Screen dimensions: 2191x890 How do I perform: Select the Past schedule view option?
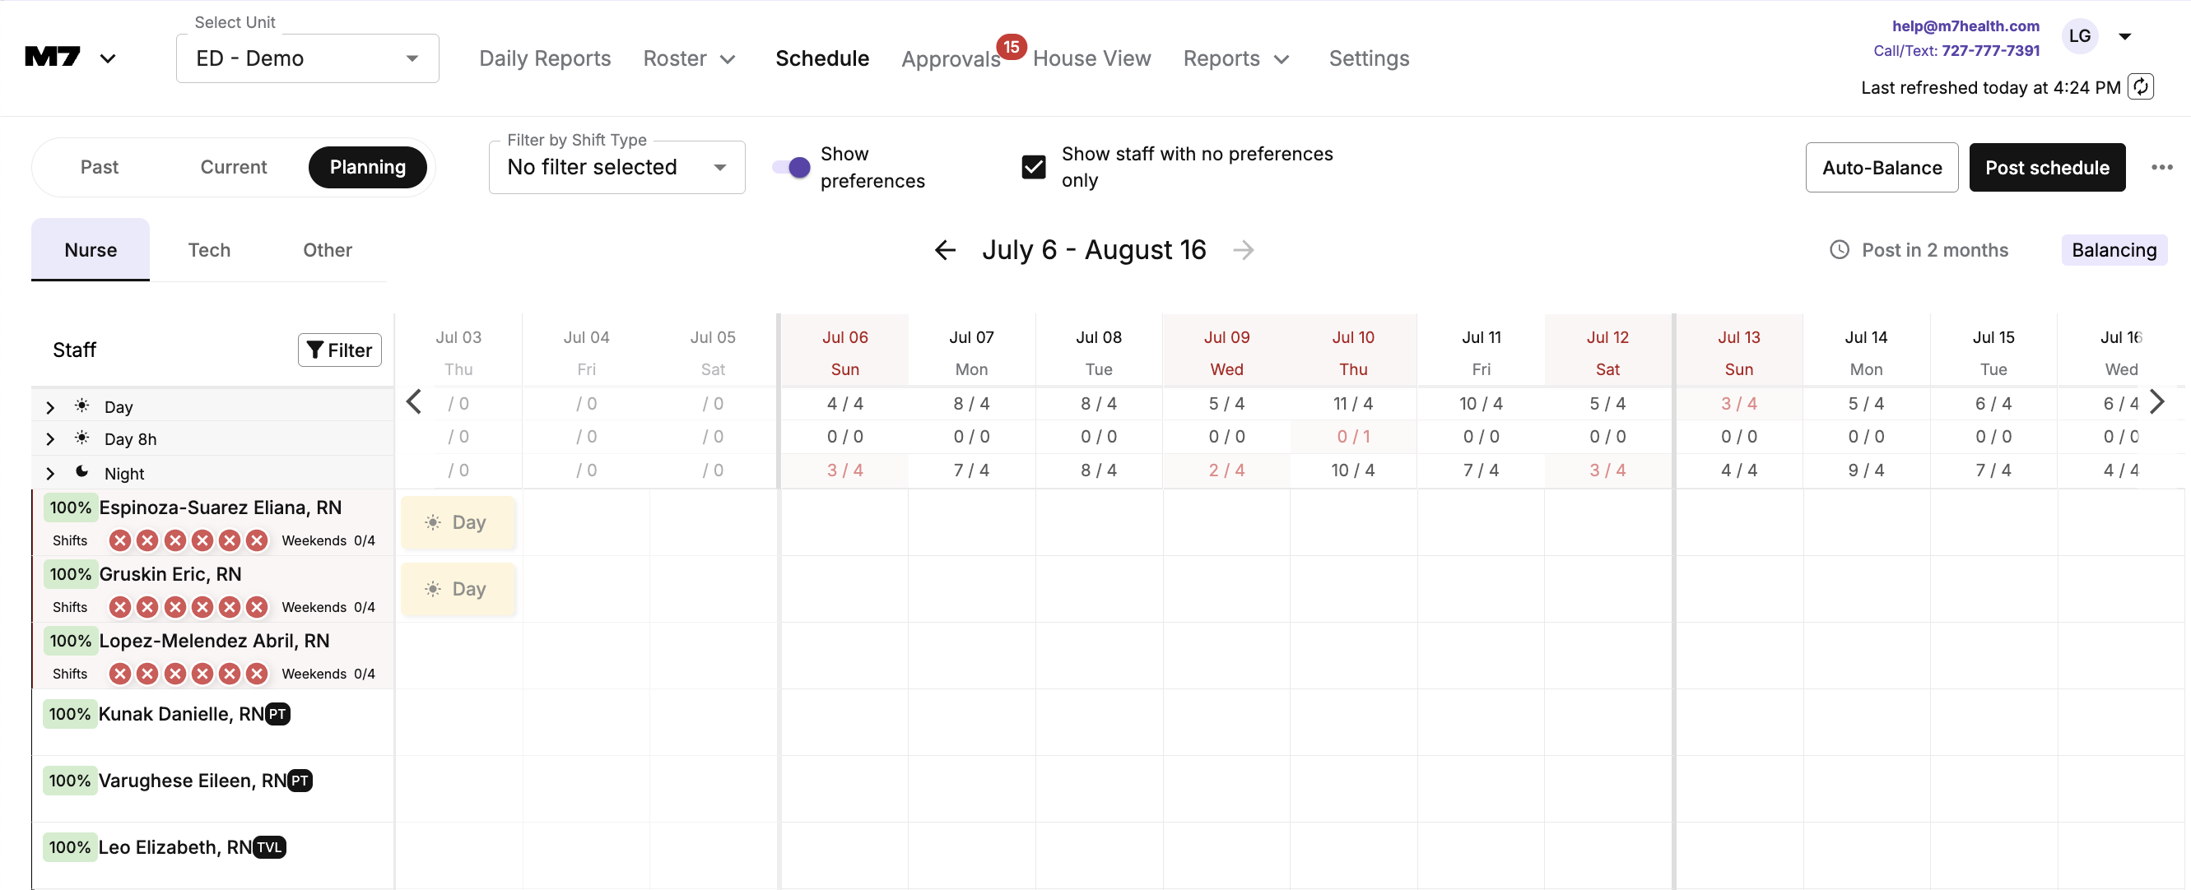click(100, 168)
